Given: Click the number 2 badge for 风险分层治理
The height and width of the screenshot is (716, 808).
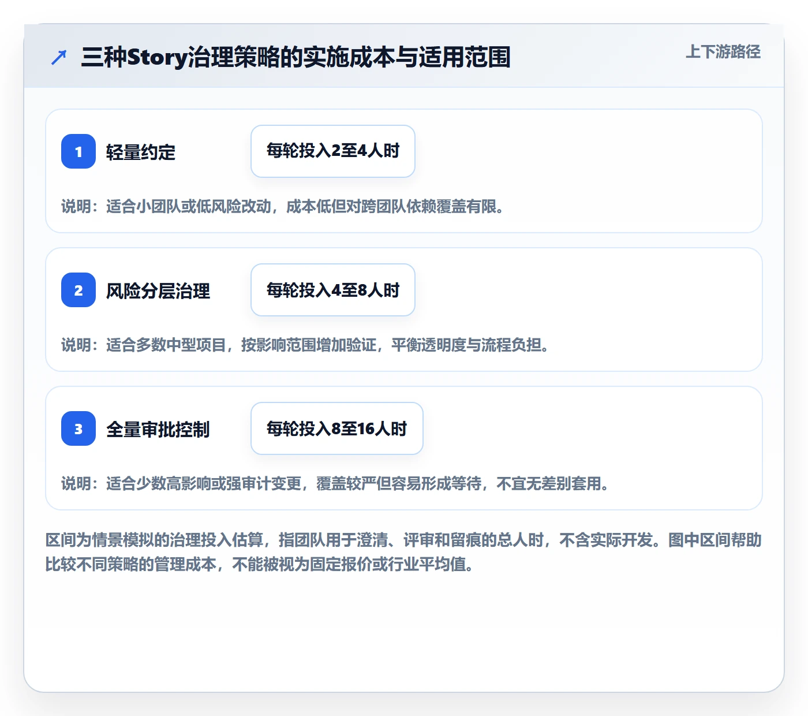Looking at the screenshot, I should [78, 290].
